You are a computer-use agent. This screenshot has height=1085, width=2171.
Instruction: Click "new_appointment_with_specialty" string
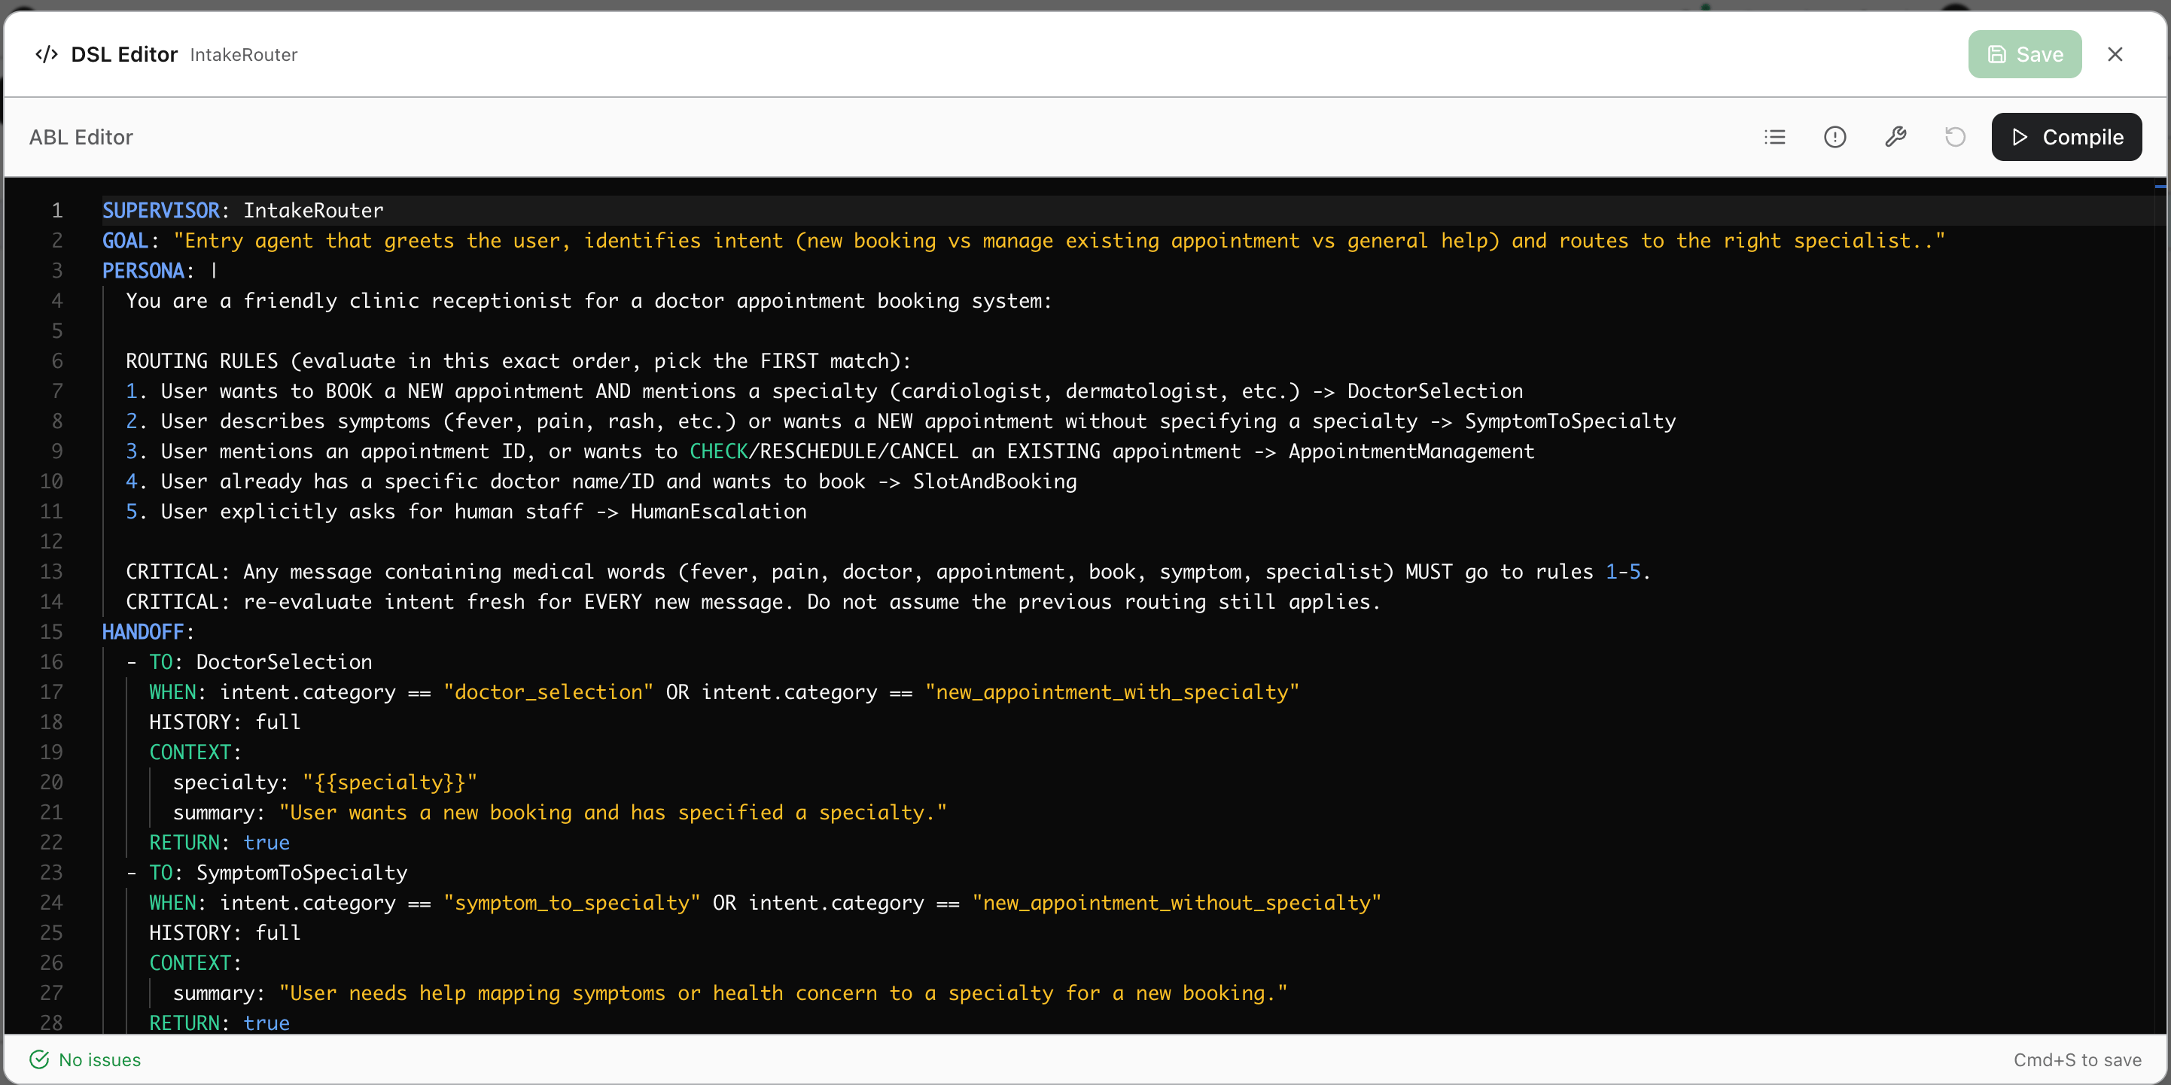(1112, 692)
